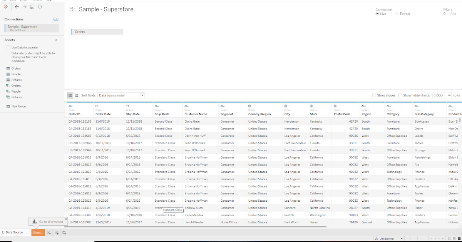Select the first People sheet

16,74
